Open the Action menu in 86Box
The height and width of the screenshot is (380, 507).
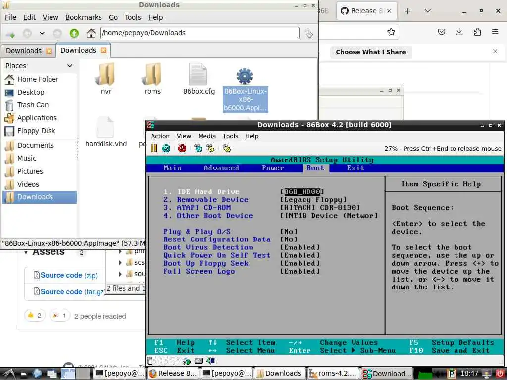[x=160, y=136]
